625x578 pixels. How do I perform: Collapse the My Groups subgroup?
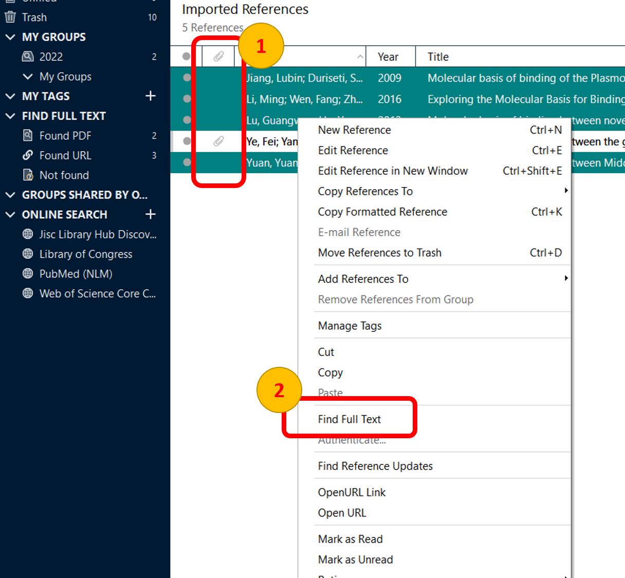point(28,77)
